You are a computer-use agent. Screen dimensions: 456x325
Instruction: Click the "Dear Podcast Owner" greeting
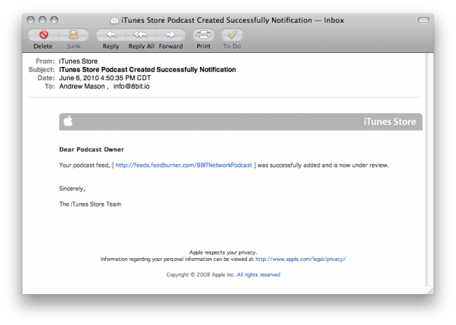coord(92,149)
